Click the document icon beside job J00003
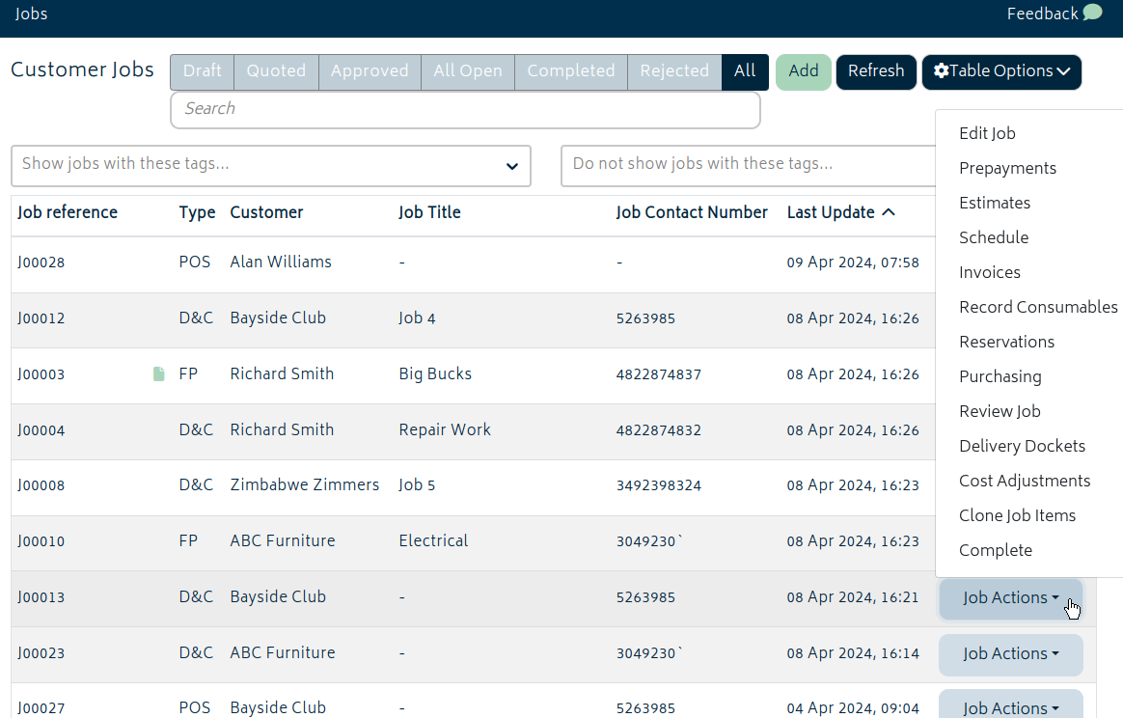The width and height of the screenshot is (1123, 718). click(159, 374)
